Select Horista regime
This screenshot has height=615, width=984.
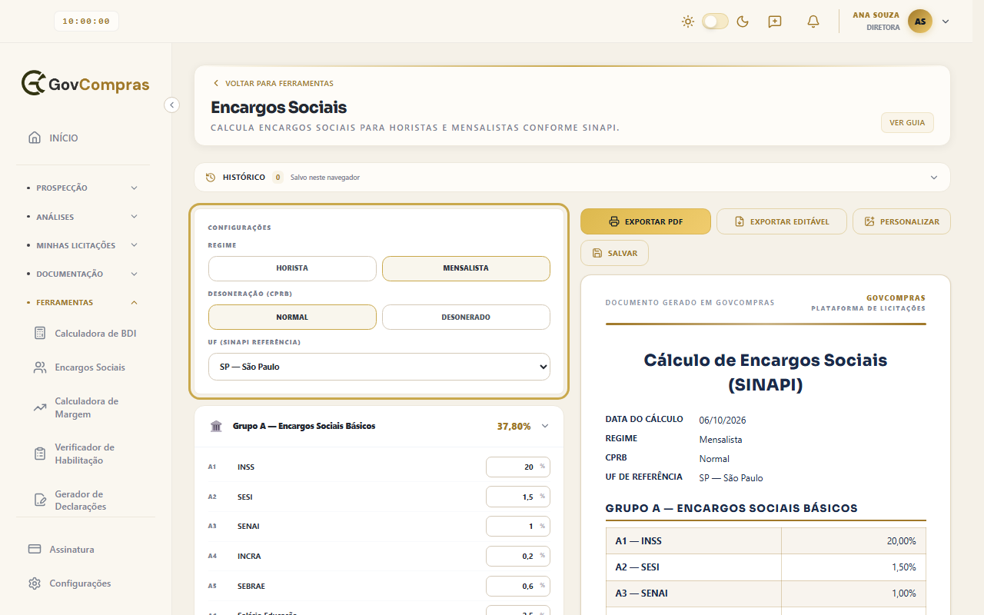pyautogui.click(x=292, y=268)
